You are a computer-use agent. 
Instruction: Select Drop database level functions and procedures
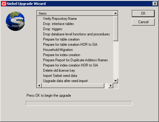[76, 34]
